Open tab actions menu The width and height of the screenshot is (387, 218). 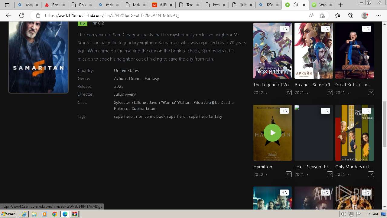pyautogui.click(x=7, y=5)
